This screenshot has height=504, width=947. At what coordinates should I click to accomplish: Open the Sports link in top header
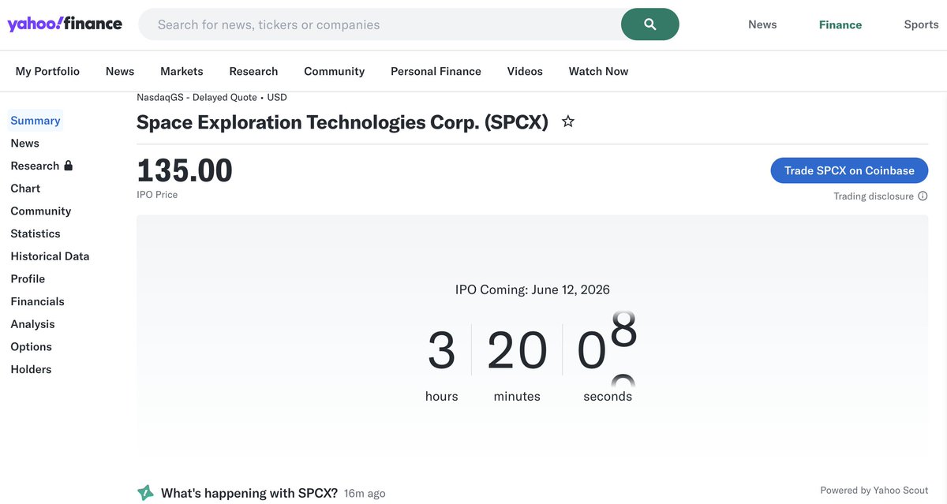(921, 24)
